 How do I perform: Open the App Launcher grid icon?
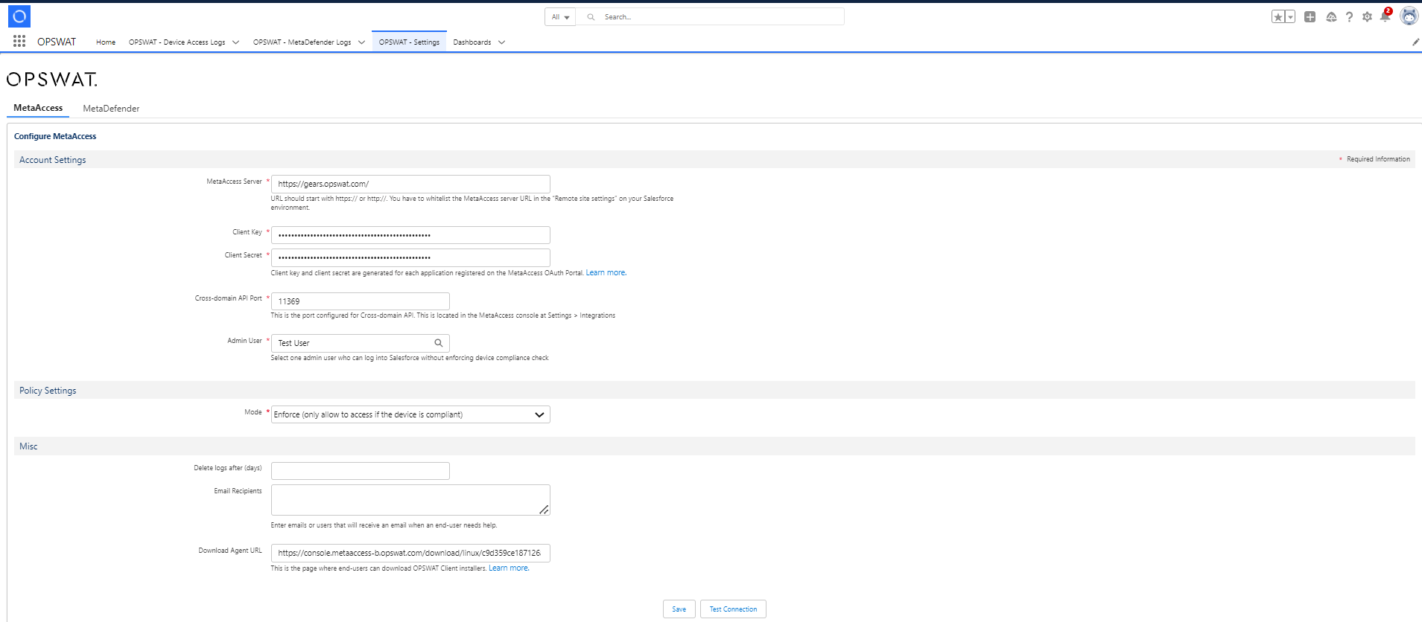(x=19, y=42)
